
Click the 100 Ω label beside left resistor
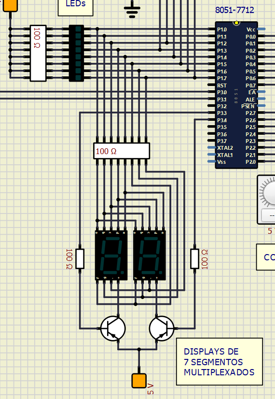[x=69, y=259]
